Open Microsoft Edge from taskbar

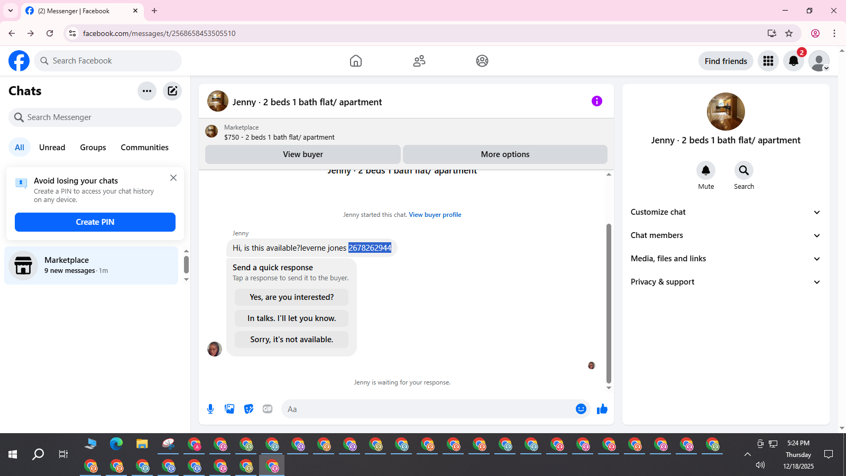pyautogui.click(x=116, y=444)
